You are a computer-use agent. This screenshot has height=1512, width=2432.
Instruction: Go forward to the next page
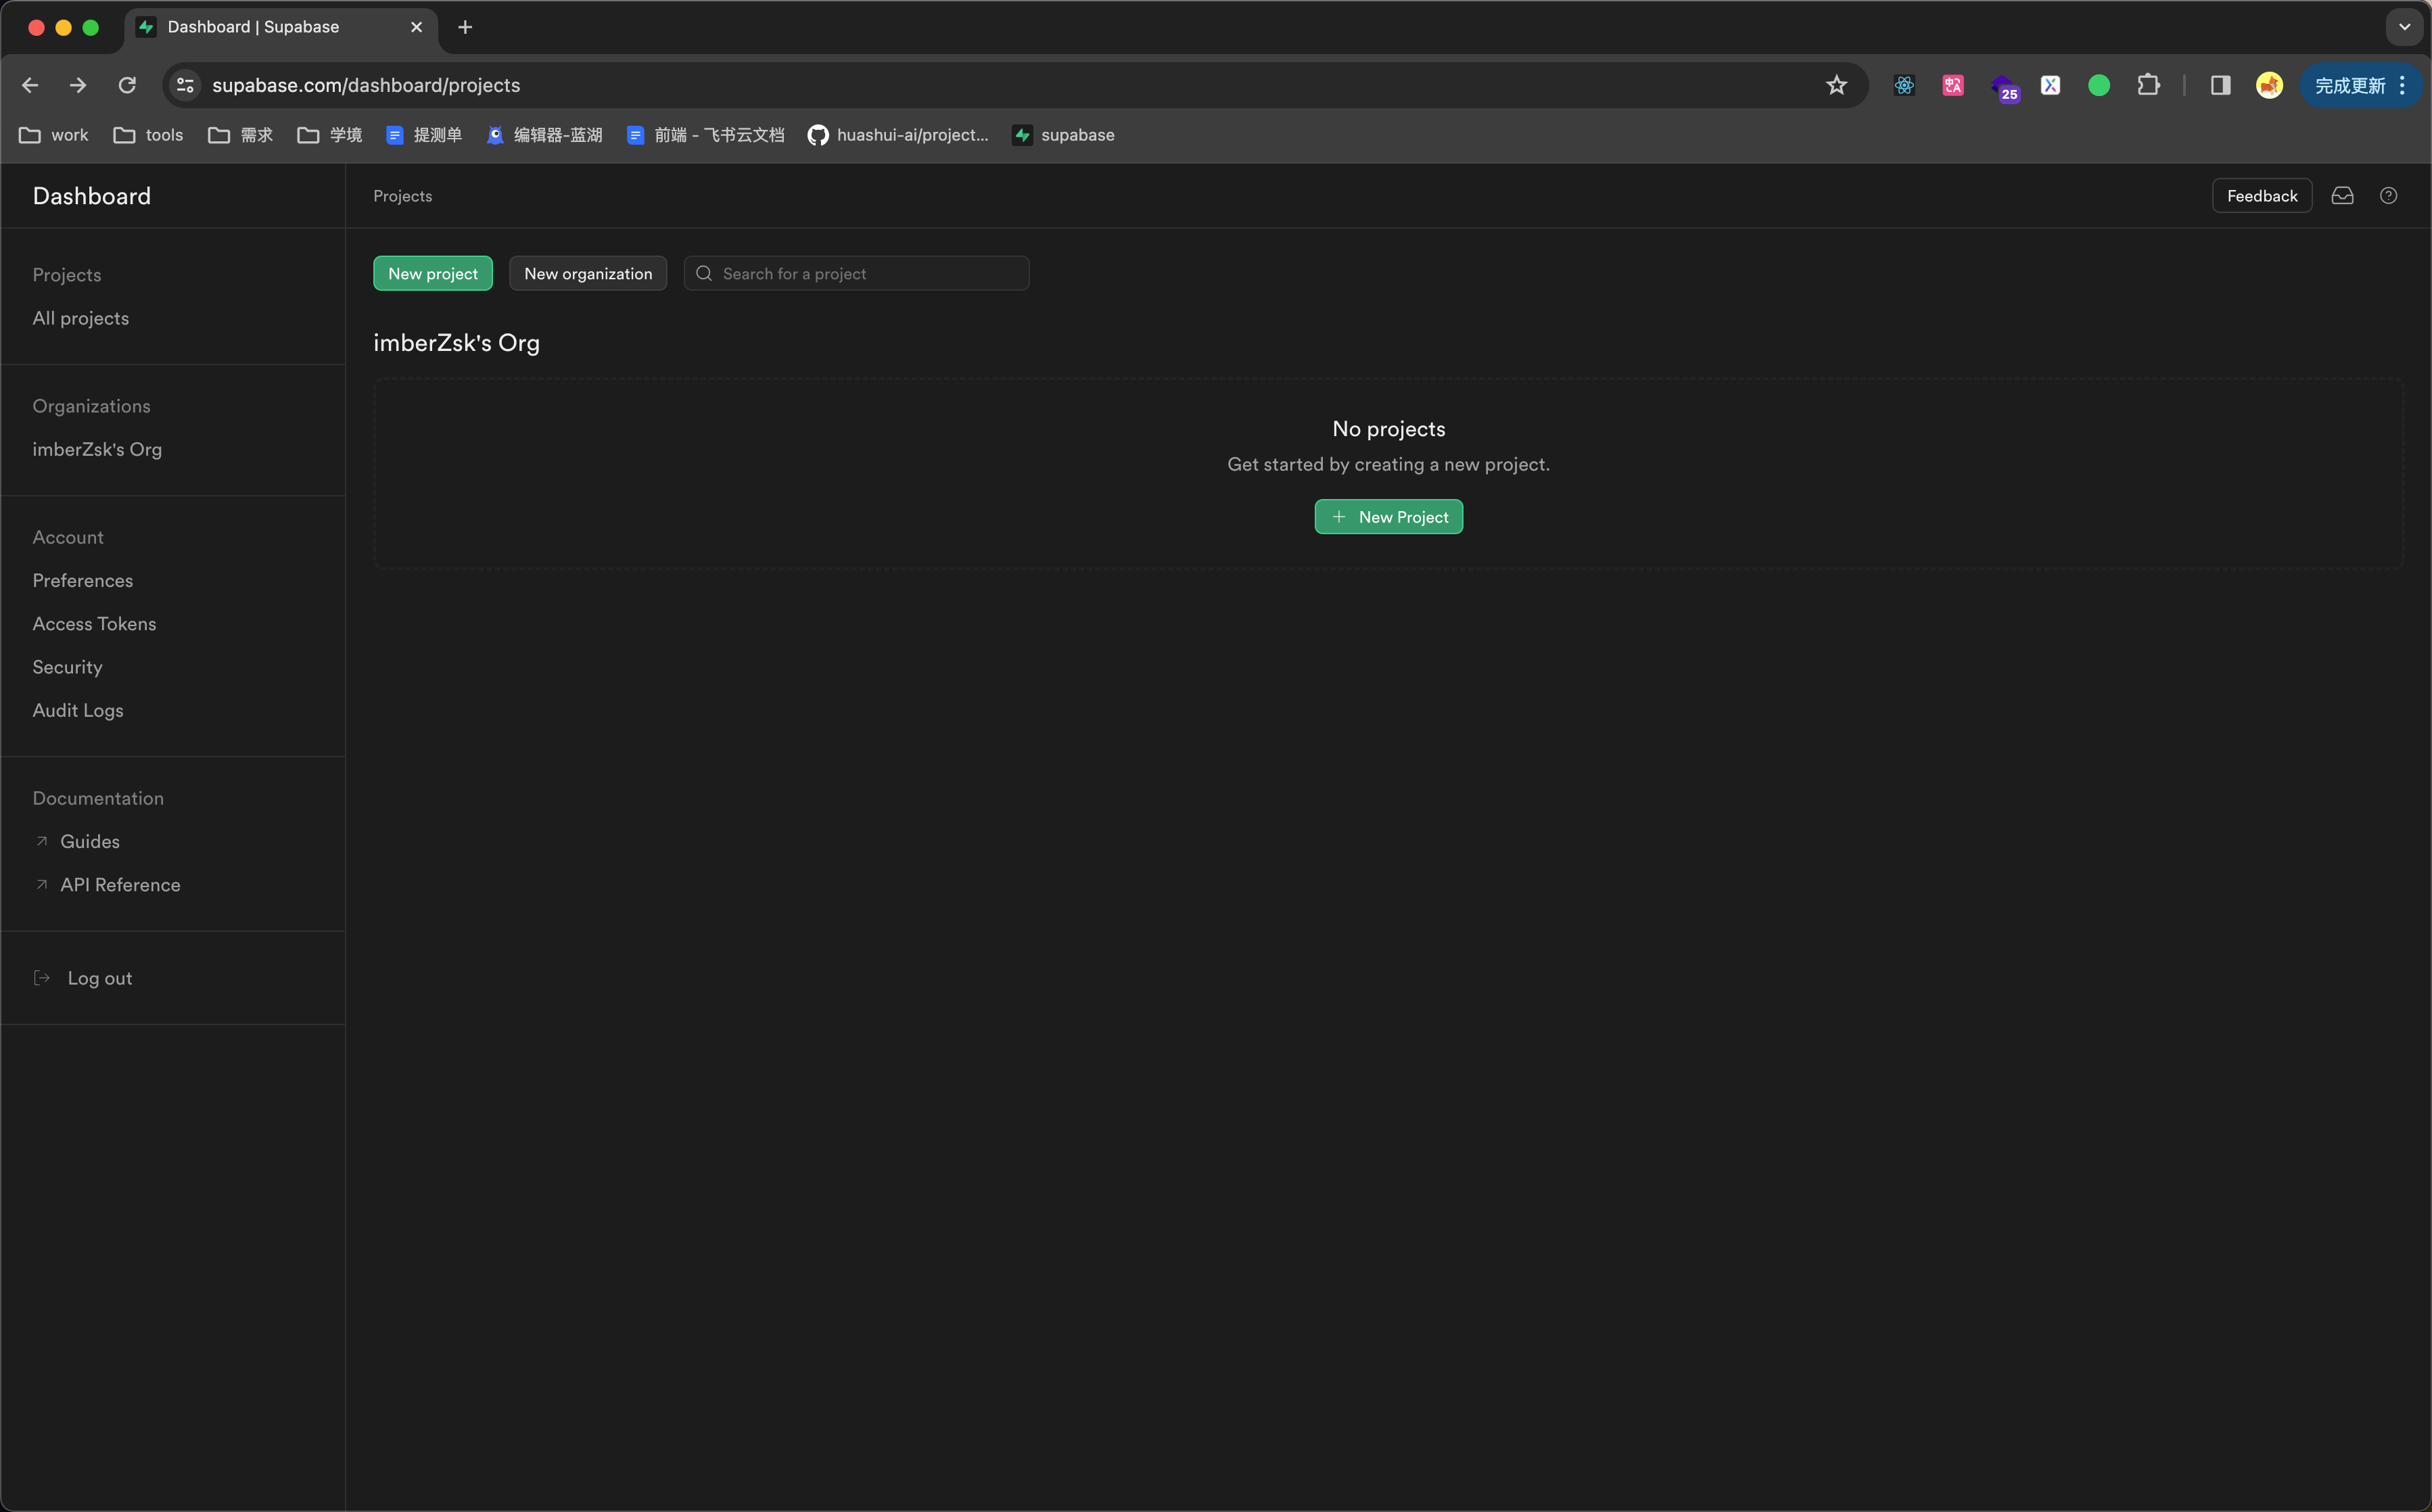(x=78, y=85)
